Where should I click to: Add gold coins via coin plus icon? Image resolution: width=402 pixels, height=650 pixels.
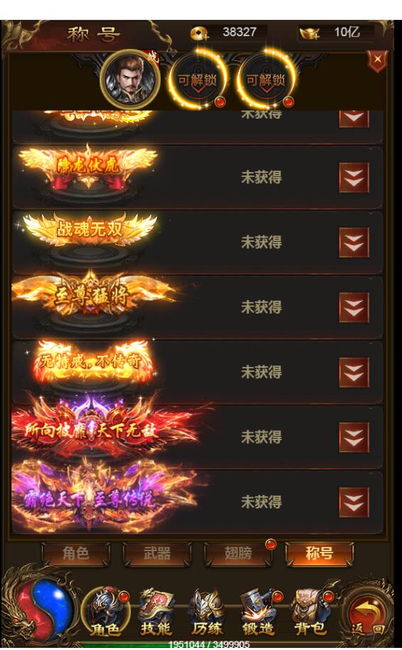tap(199, 33)
